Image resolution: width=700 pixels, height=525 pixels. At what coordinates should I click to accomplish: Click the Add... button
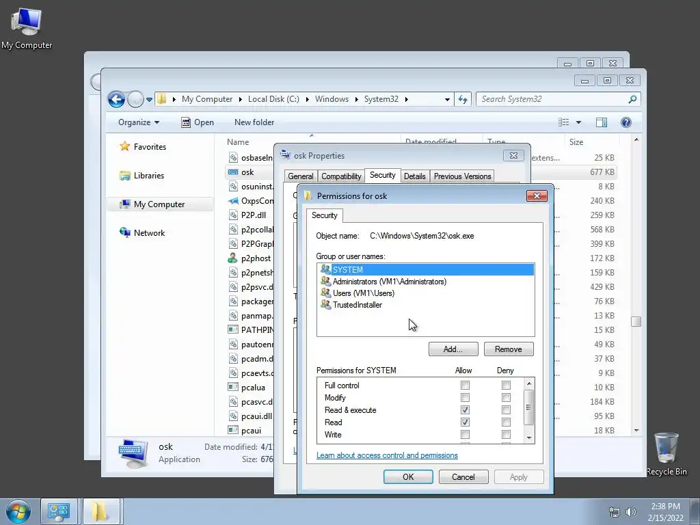pyautogui.click(x=453, y=349)
